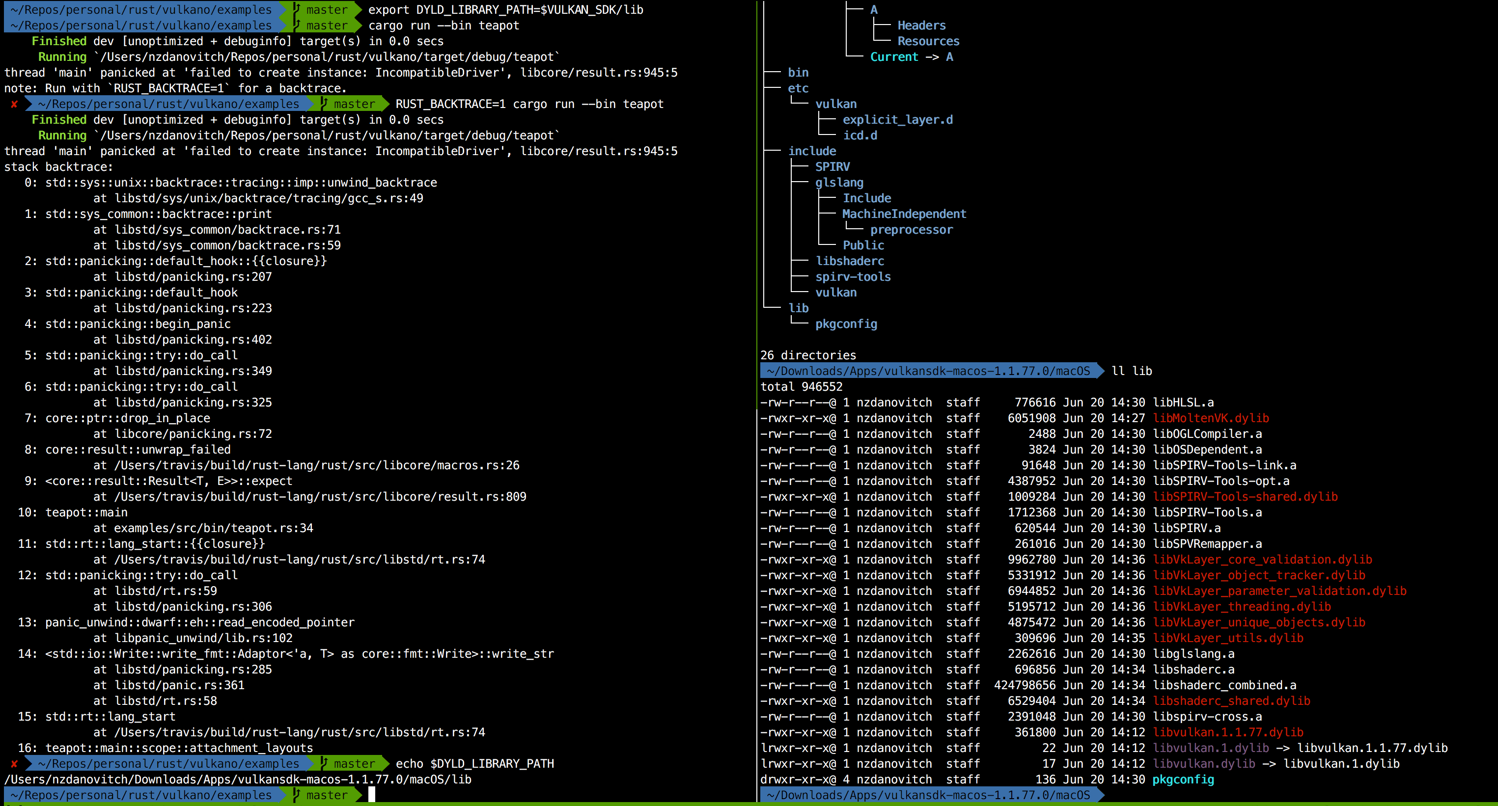Collapse the include branch in the directory tree
Screen dimensions: 1498x806
pos(812,151)
